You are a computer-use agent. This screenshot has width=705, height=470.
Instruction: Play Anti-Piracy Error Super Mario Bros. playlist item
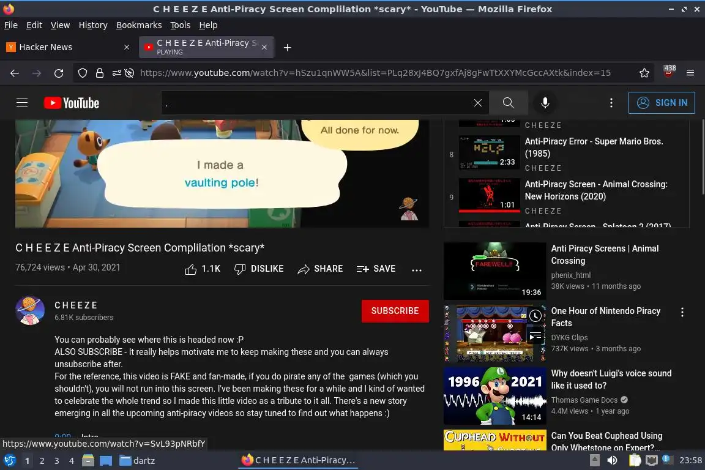point(567,154)
